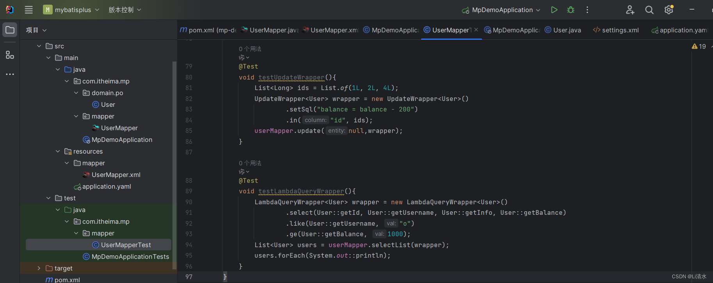Open author inlay dropdown above testUpdateWrapper

tap(244, 57)
